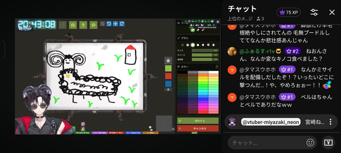The height and width of the screenshot is (153, 341).
Task: Click ふぁるす-r1v's avatar in chat
Action: pyautogui.click(x=232, y=51)
